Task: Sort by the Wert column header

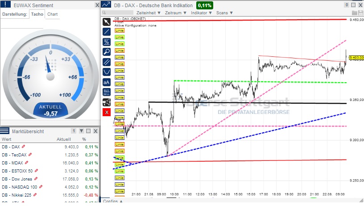Action: pyautogui.click(x=7, y=139)
